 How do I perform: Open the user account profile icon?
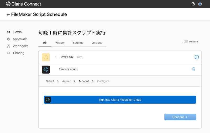tap(200, 4)
